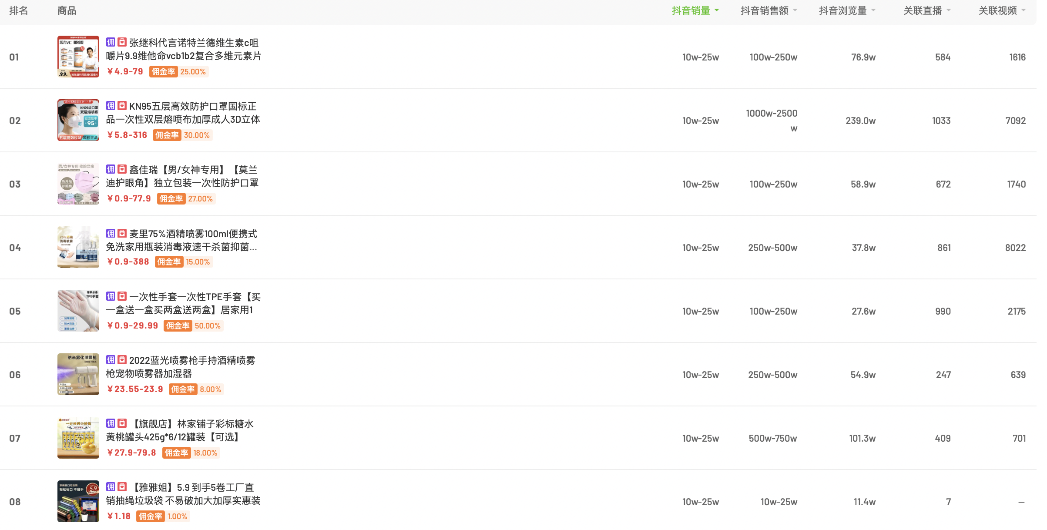Image resolution: width=1047 pixels, height=530 pixels.
Task: Click the red shop icon beside KN95五层高效防护口罩
Action: (x=122, y=106)
